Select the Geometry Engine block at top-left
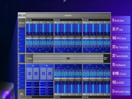Viewport: 132px width, 99px height. [22, 23]
